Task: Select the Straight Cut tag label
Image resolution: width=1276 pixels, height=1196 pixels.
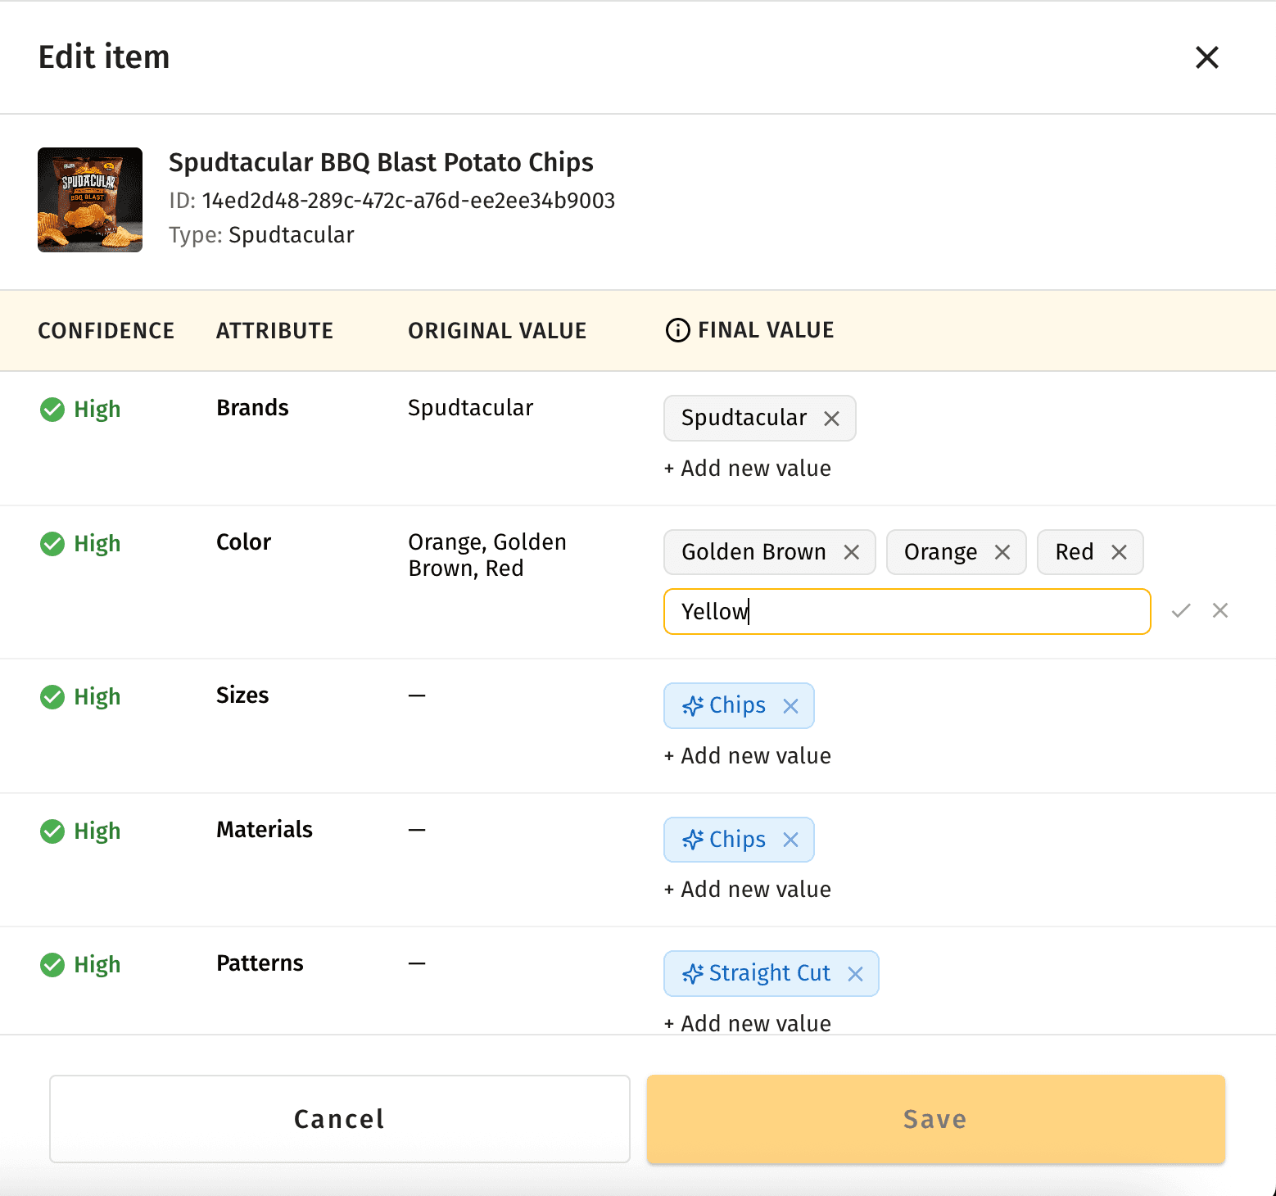Action: tap(770, 973)
